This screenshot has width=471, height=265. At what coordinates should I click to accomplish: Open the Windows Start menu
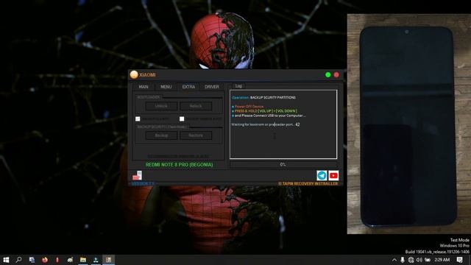pos(6,260)
